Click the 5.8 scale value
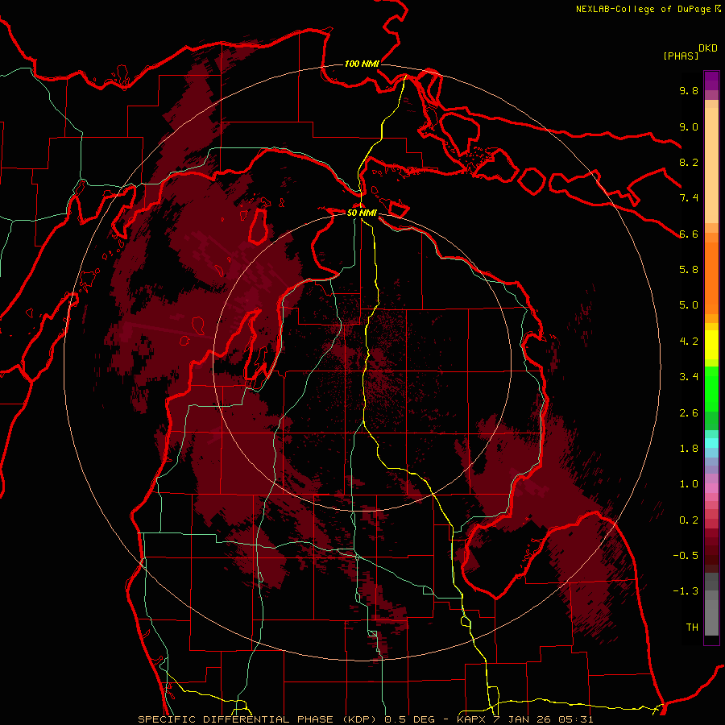This screenshot has height=725, width=725. tap(689, 270)
